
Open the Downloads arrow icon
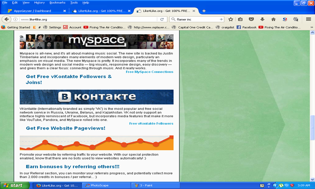pos(262,19)
